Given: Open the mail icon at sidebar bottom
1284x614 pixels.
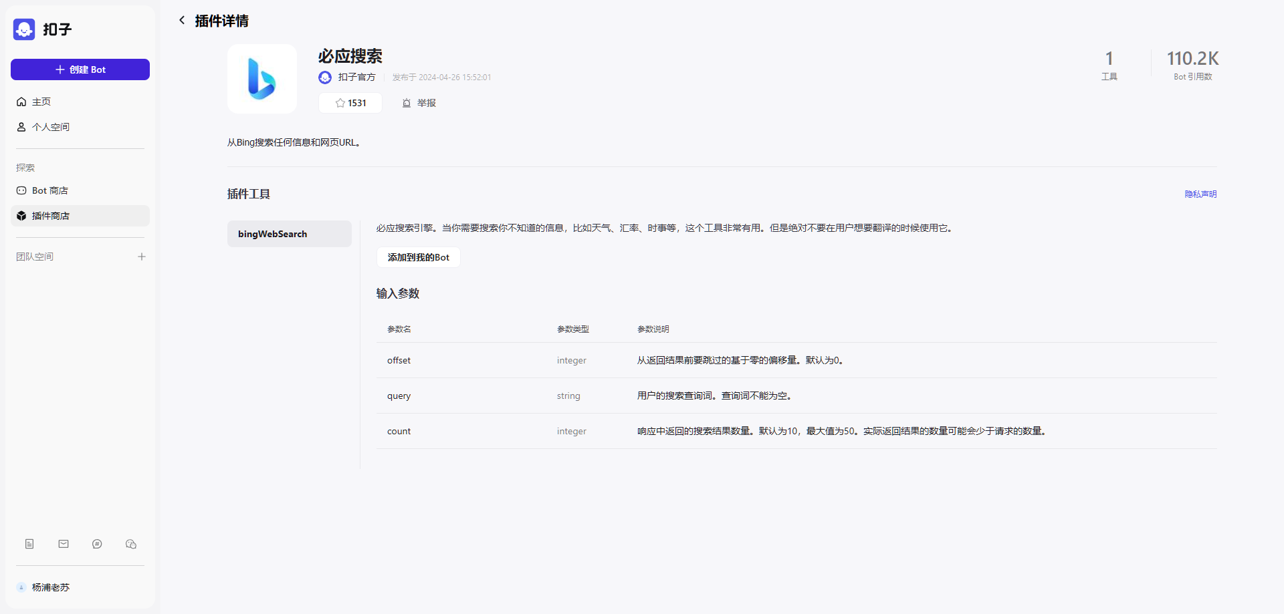Looking at the screenshot, I should point(64,544).
